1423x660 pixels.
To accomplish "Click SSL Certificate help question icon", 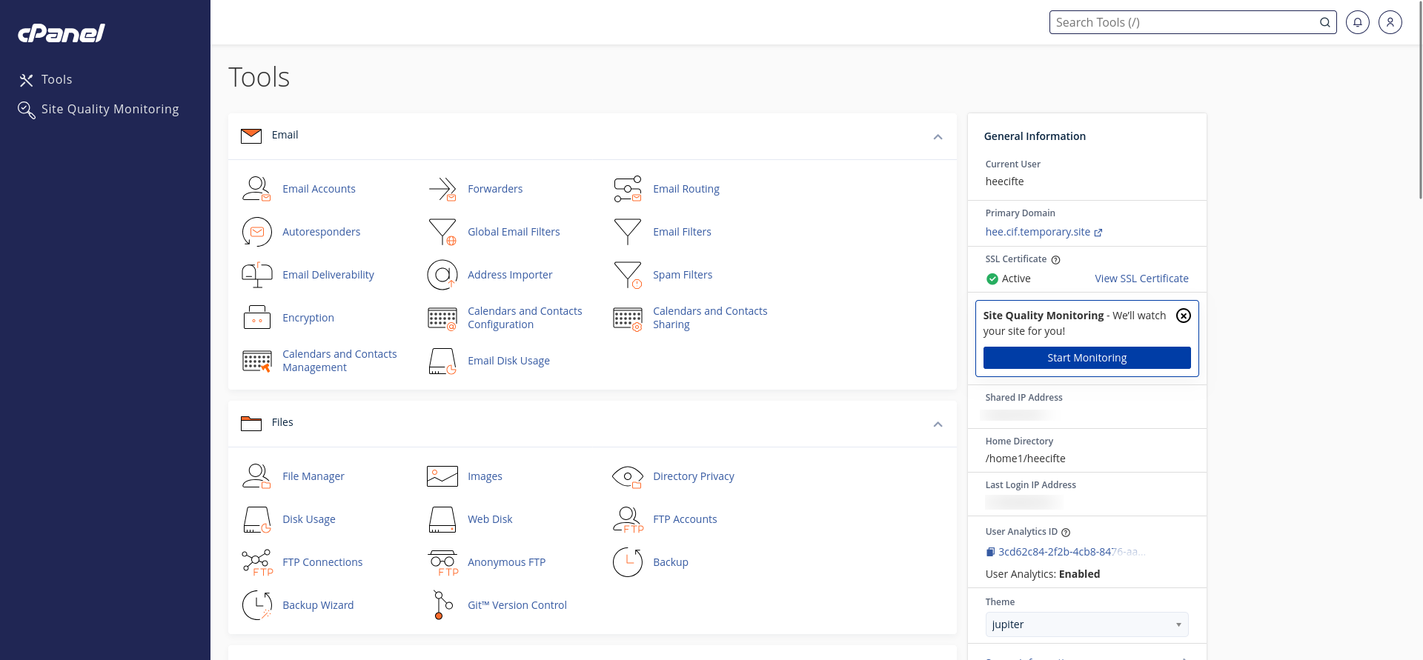I will pos(1056,260).
